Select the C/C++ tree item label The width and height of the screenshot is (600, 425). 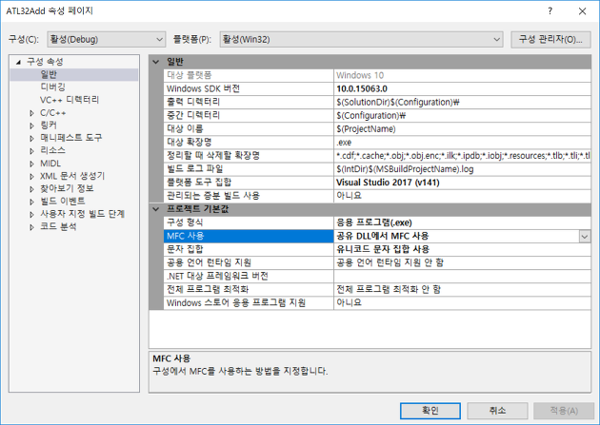52,112
